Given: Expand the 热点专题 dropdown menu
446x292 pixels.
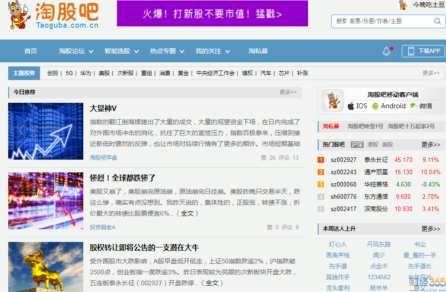Looking at the screenshot, I should [x=167, y=51].
